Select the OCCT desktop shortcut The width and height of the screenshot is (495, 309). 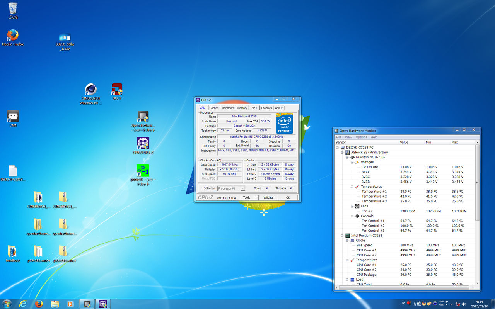tap(117, 92)
